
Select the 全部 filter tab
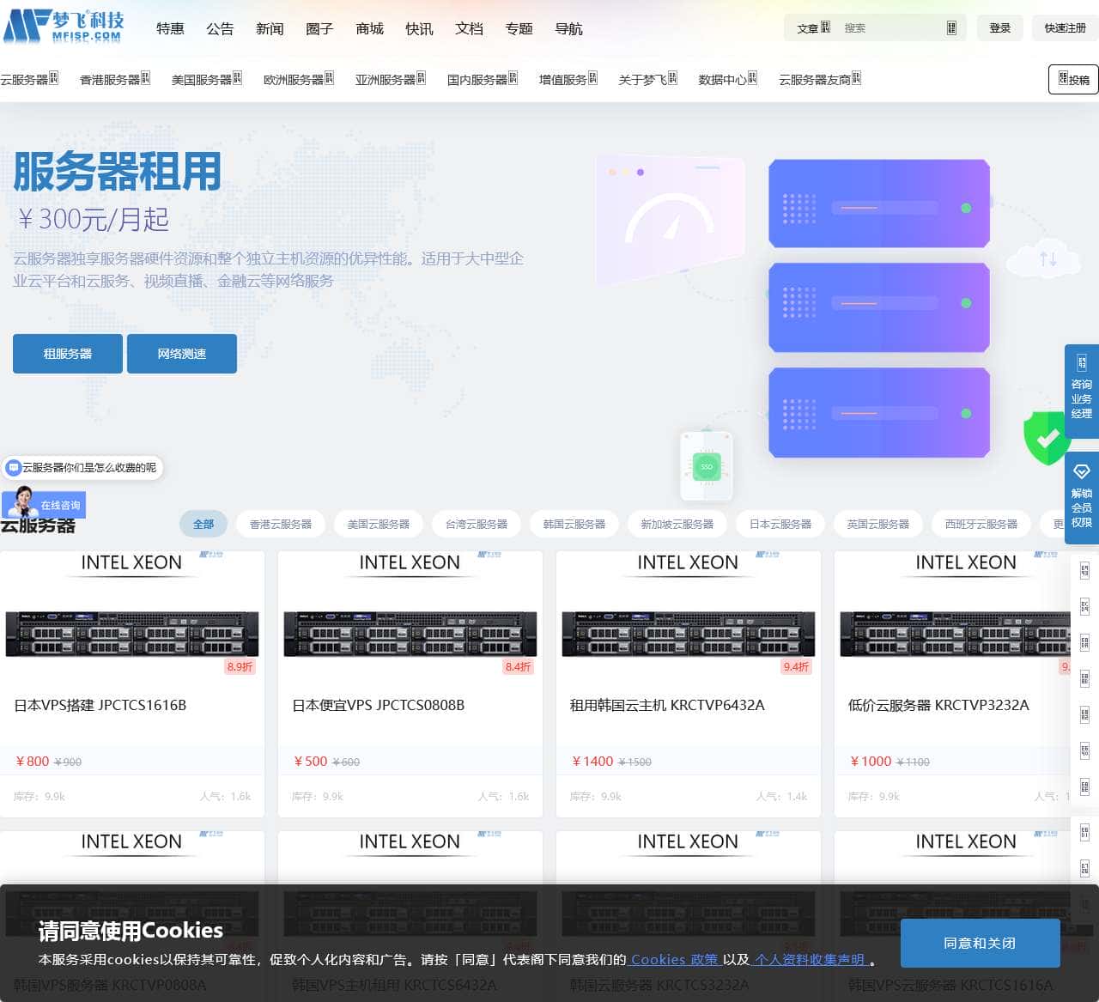(203, 524)
